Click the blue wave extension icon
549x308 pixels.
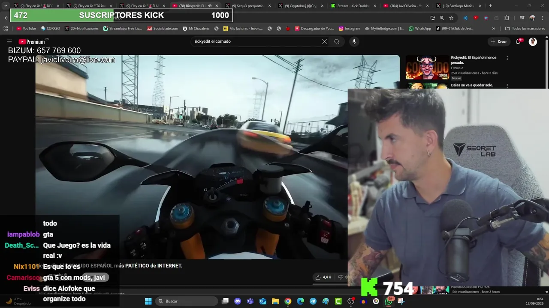point(465,18)
